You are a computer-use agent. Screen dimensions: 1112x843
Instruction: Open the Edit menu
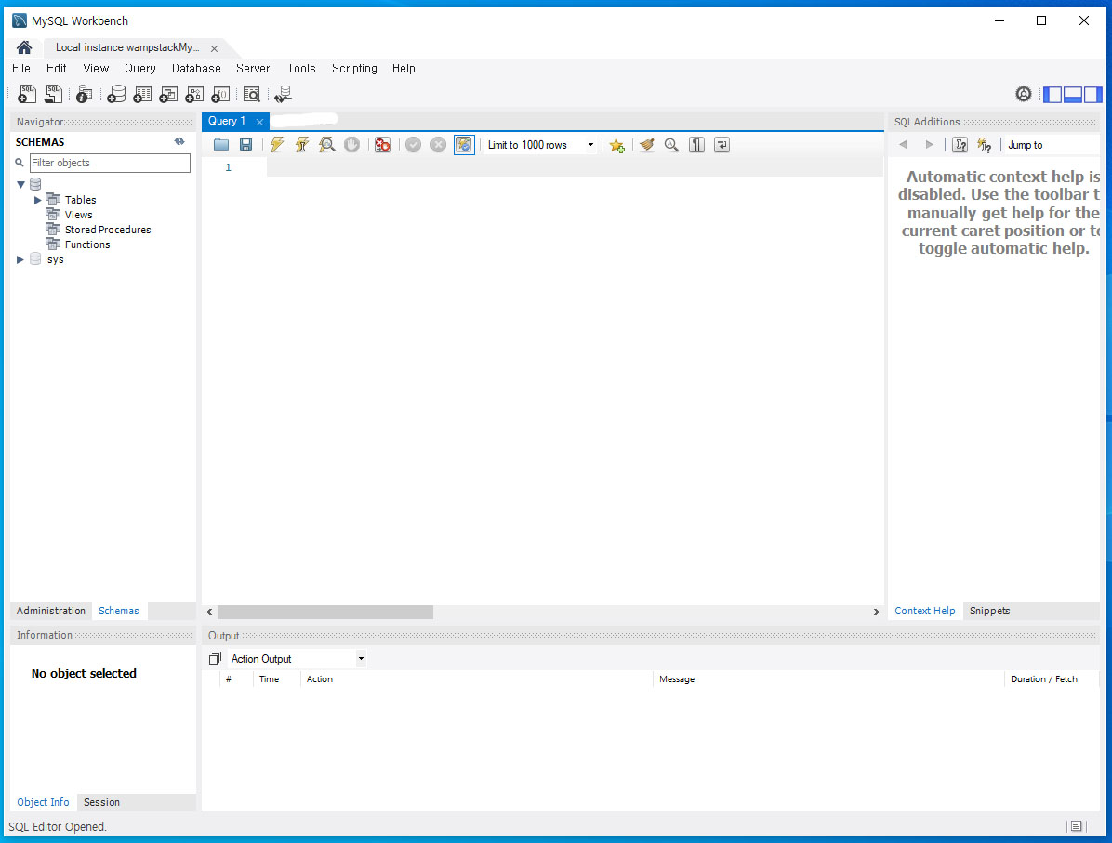[x=56, y=68]
